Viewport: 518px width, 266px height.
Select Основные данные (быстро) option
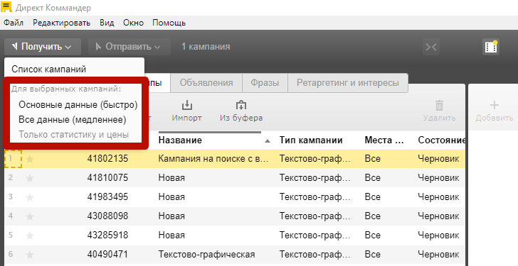pyautogui.click(x=78, y=105)
